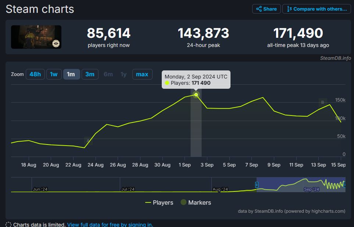
Task: Click the Share button
Action: tap(266, 9)
